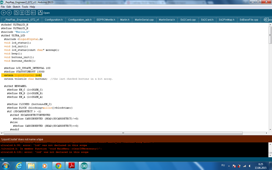Viewport: 272px width, 170px height.
Task: Open Google Chrome from the taskbar
Action: [58, 166]
